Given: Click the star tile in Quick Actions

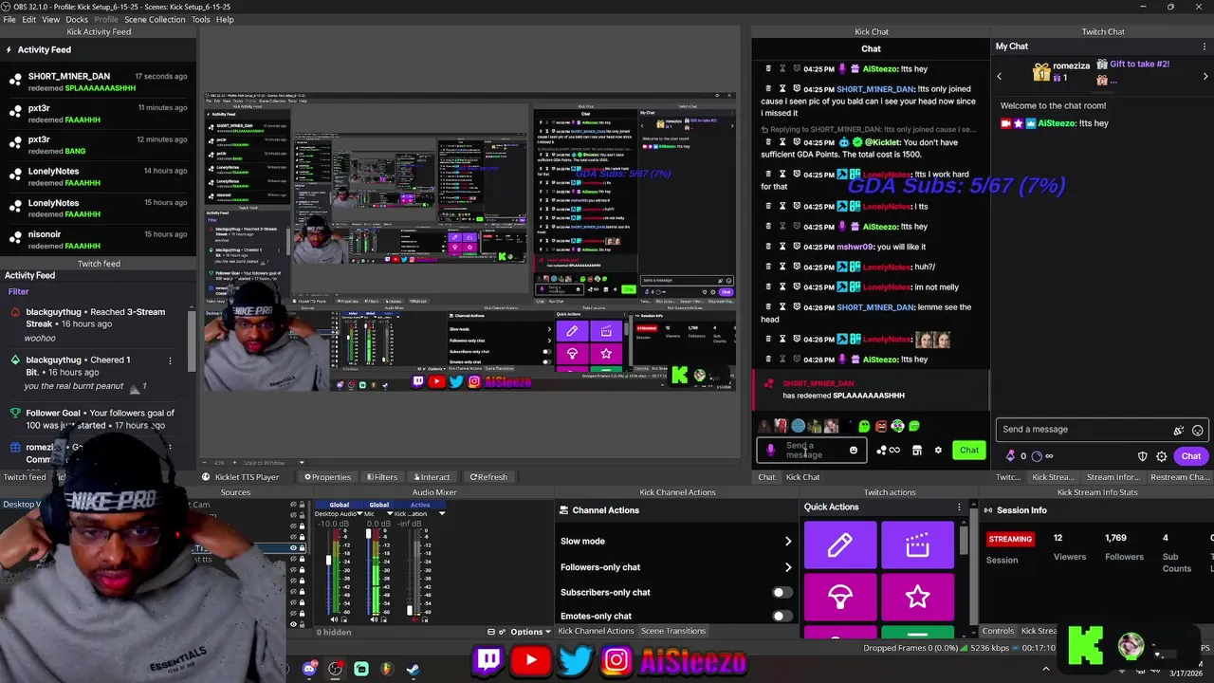Looking at the screenshot, I should [917, 597].
